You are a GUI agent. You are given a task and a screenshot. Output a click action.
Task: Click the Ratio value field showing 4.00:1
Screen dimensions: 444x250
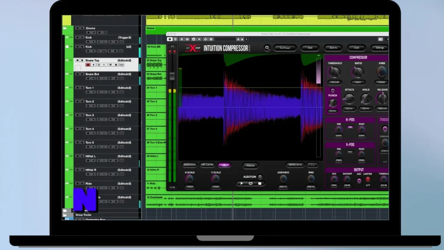tap(358, 82)
